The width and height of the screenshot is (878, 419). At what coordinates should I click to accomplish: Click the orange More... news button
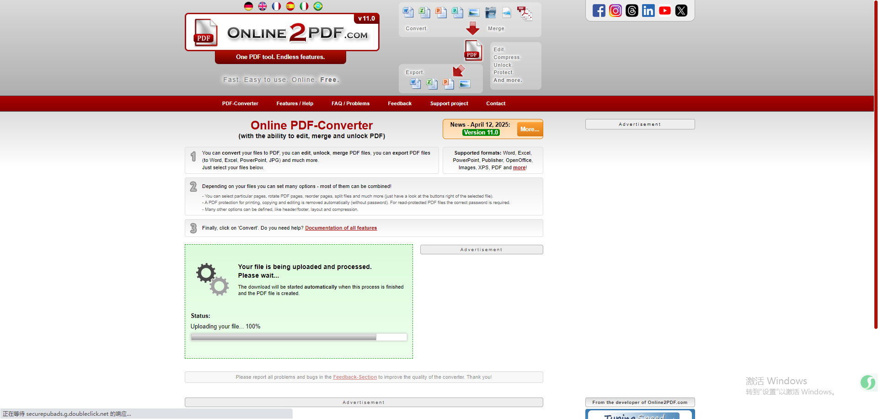pos(530,129)
